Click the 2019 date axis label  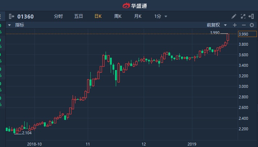point(192,144)
